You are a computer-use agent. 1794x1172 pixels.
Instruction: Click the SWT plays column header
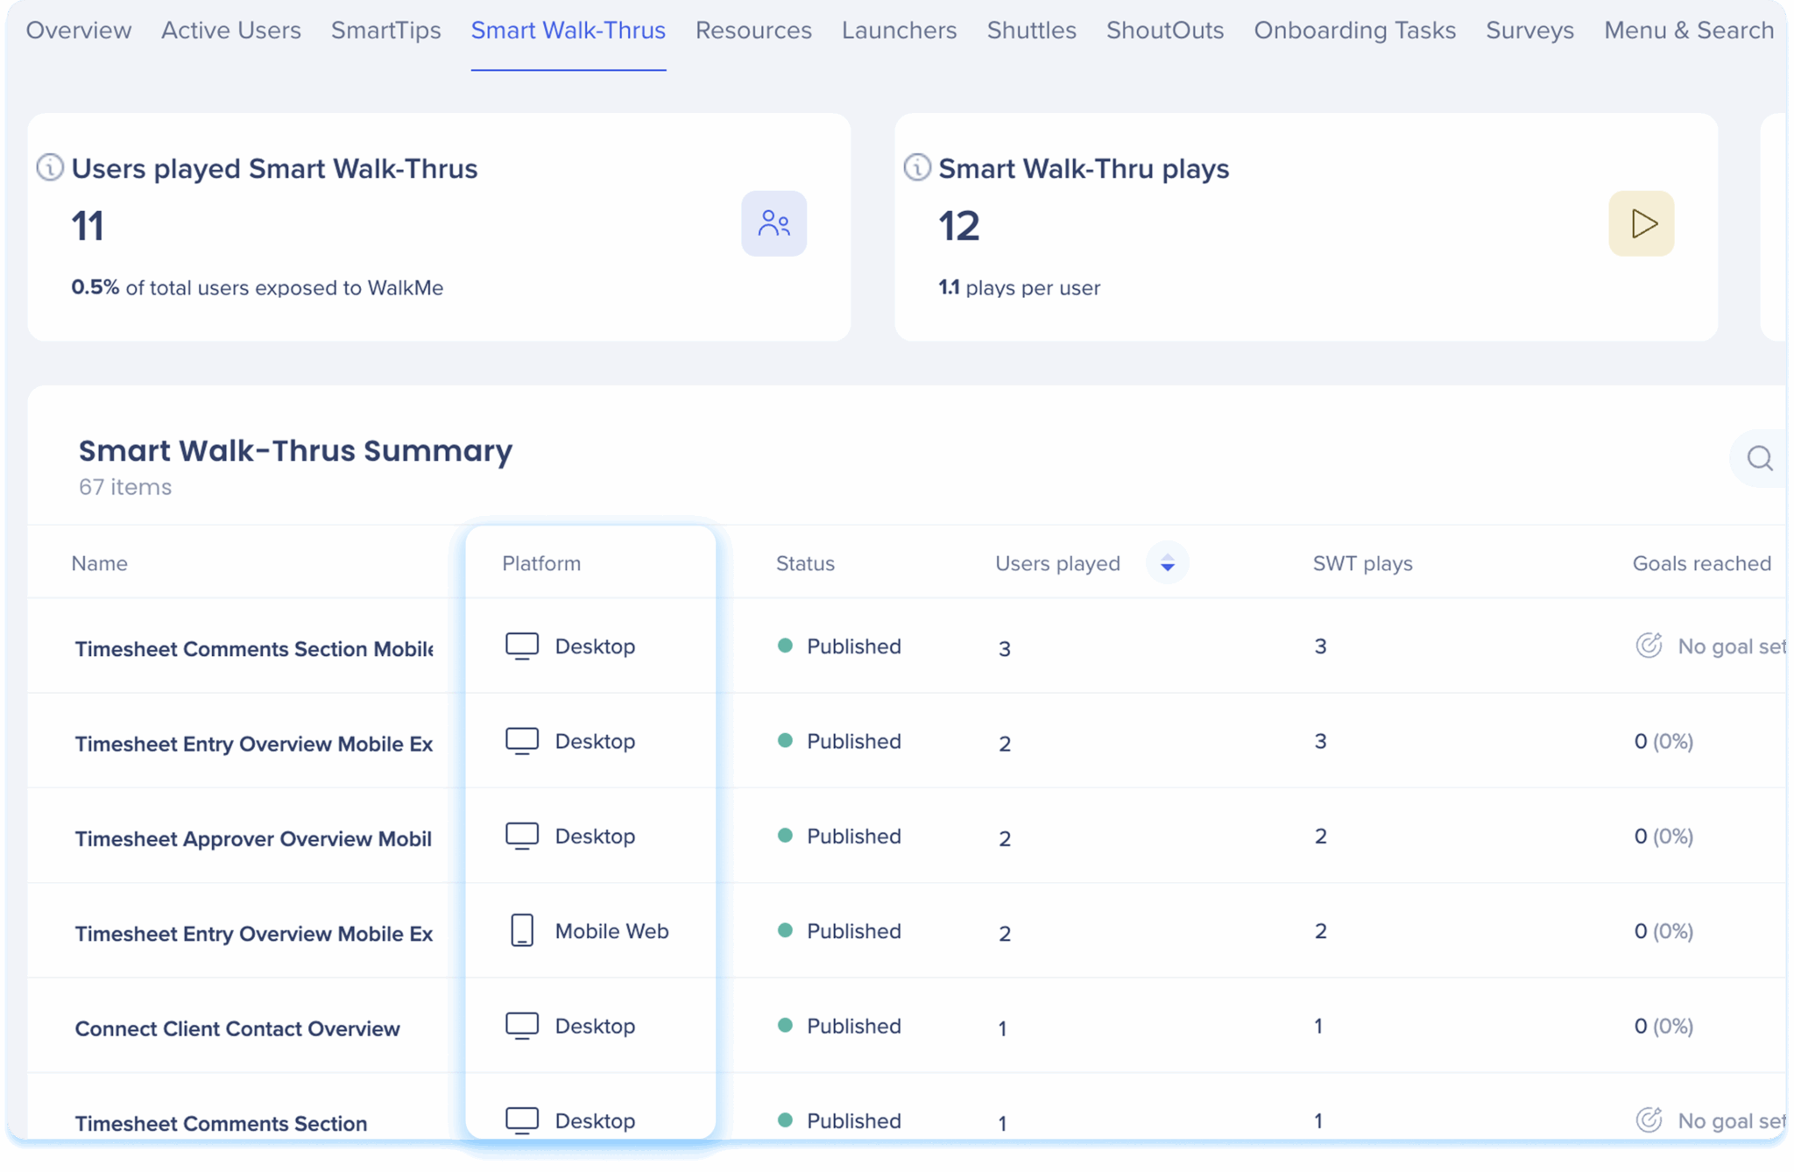pyautogui.click(x=1362, y=563)
